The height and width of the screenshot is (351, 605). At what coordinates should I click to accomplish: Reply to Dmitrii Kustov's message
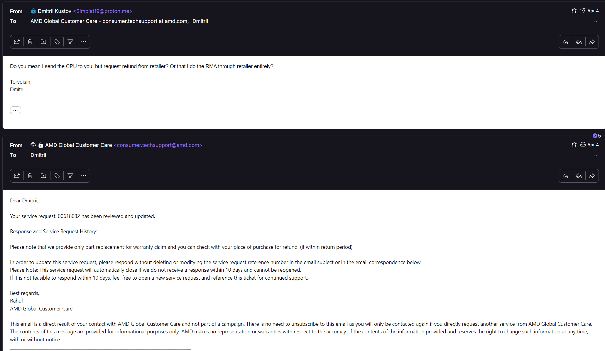565,42
